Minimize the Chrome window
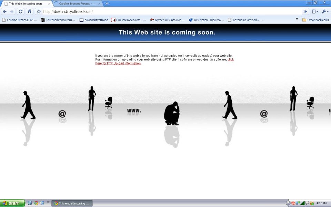Image resolution: width=331 pixels, height=207 pixels. 309,2
